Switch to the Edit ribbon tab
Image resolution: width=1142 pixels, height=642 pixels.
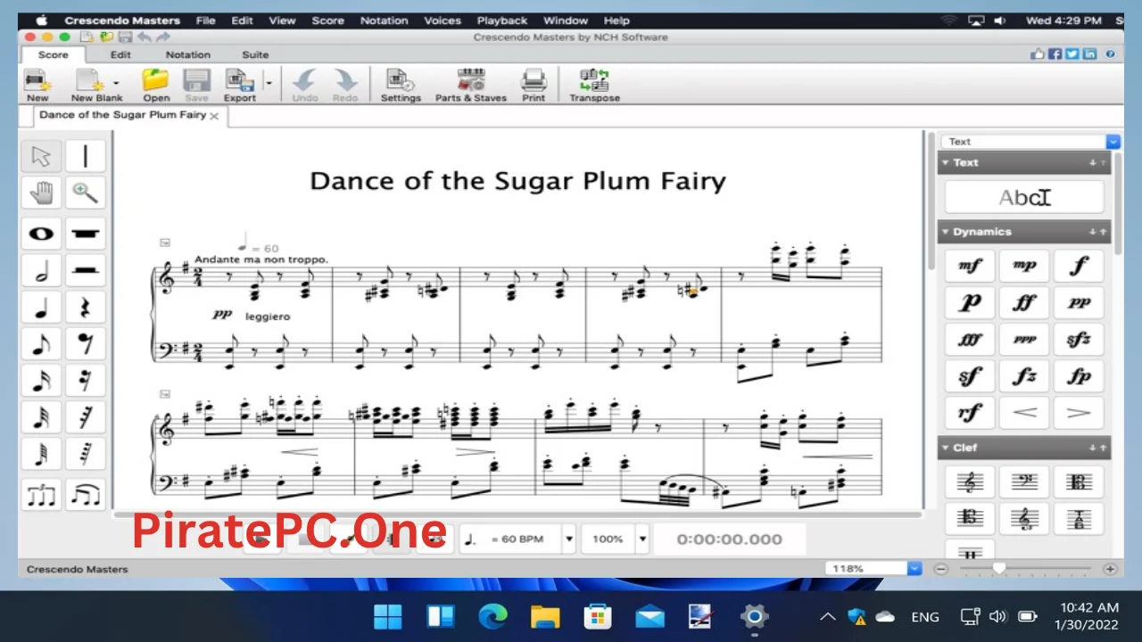(x=120, y=54)
